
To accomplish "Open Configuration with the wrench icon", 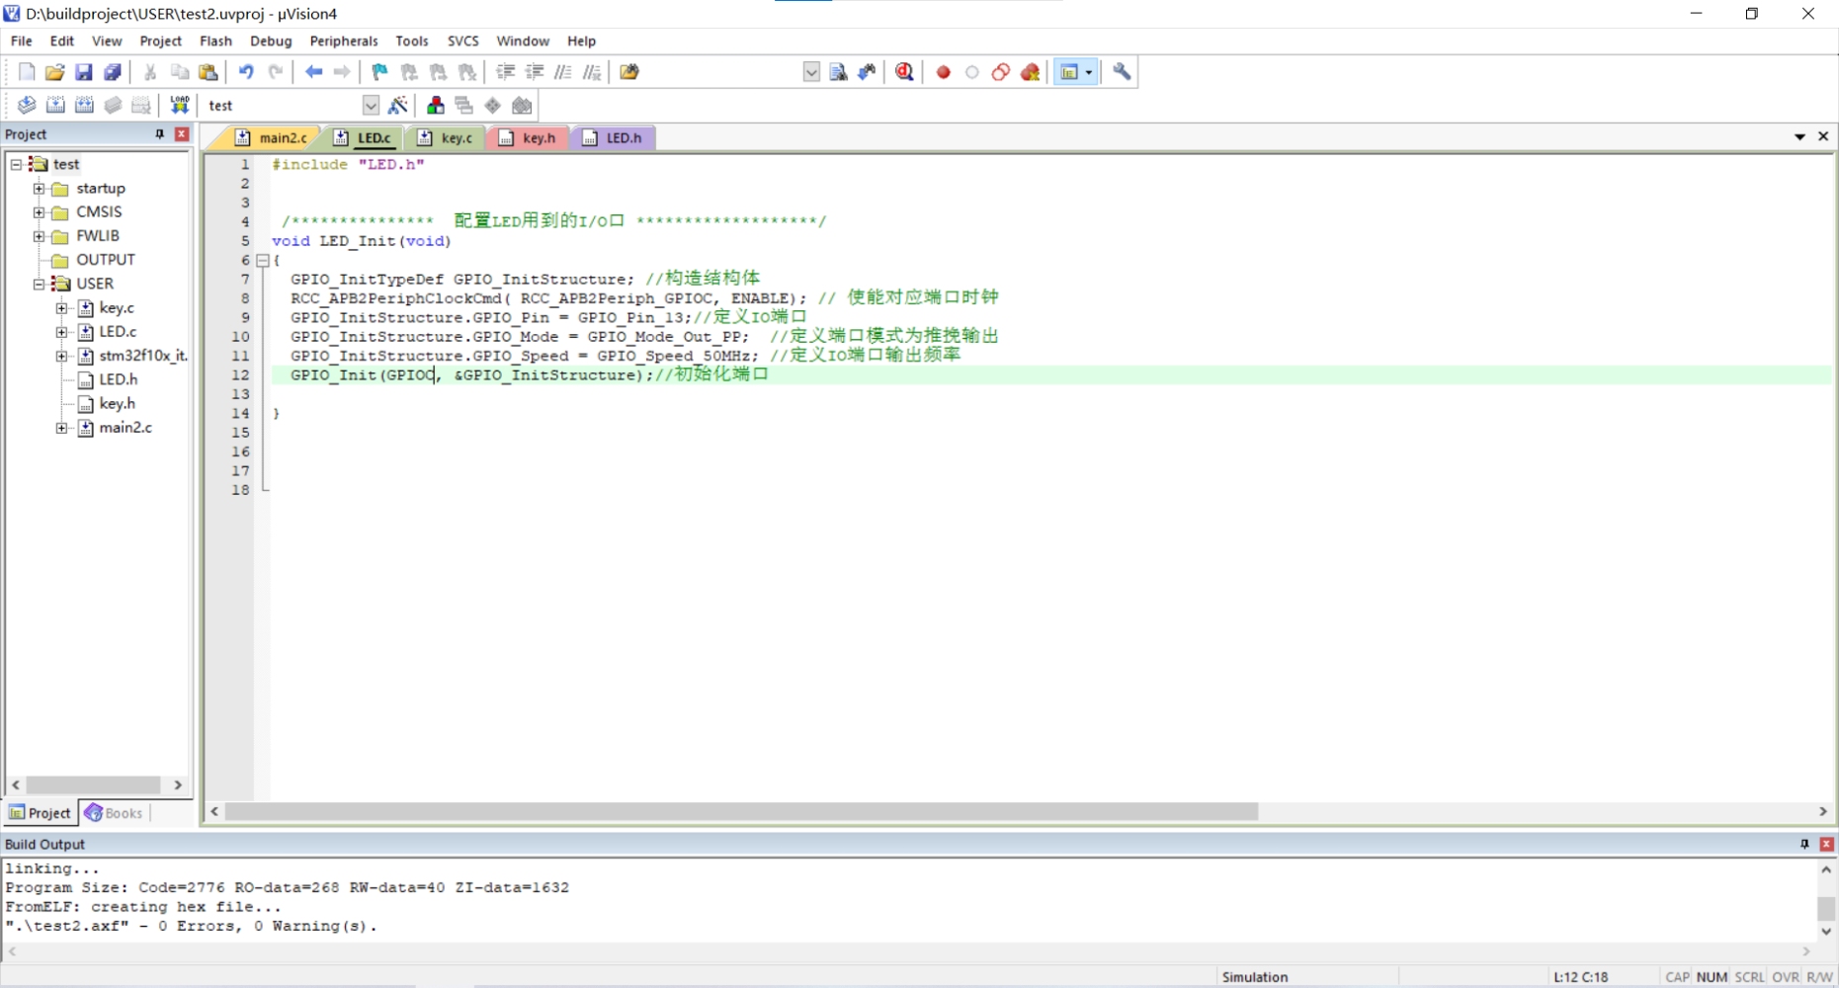I will coord(1122,72).
